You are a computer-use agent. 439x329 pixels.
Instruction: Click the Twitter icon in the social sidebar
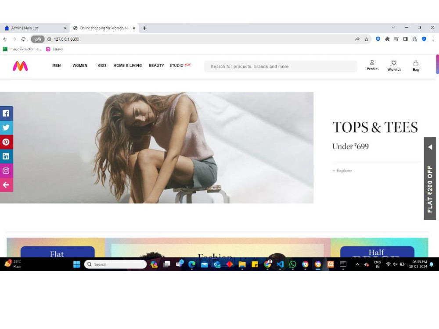[6, 127]
